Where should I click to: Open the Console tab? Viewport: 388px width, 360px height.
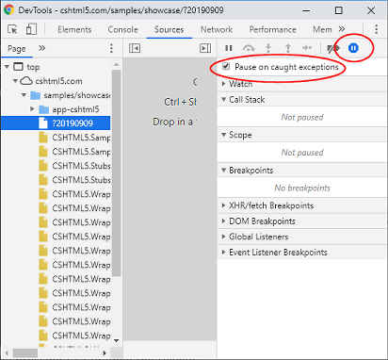click(122, 29)
